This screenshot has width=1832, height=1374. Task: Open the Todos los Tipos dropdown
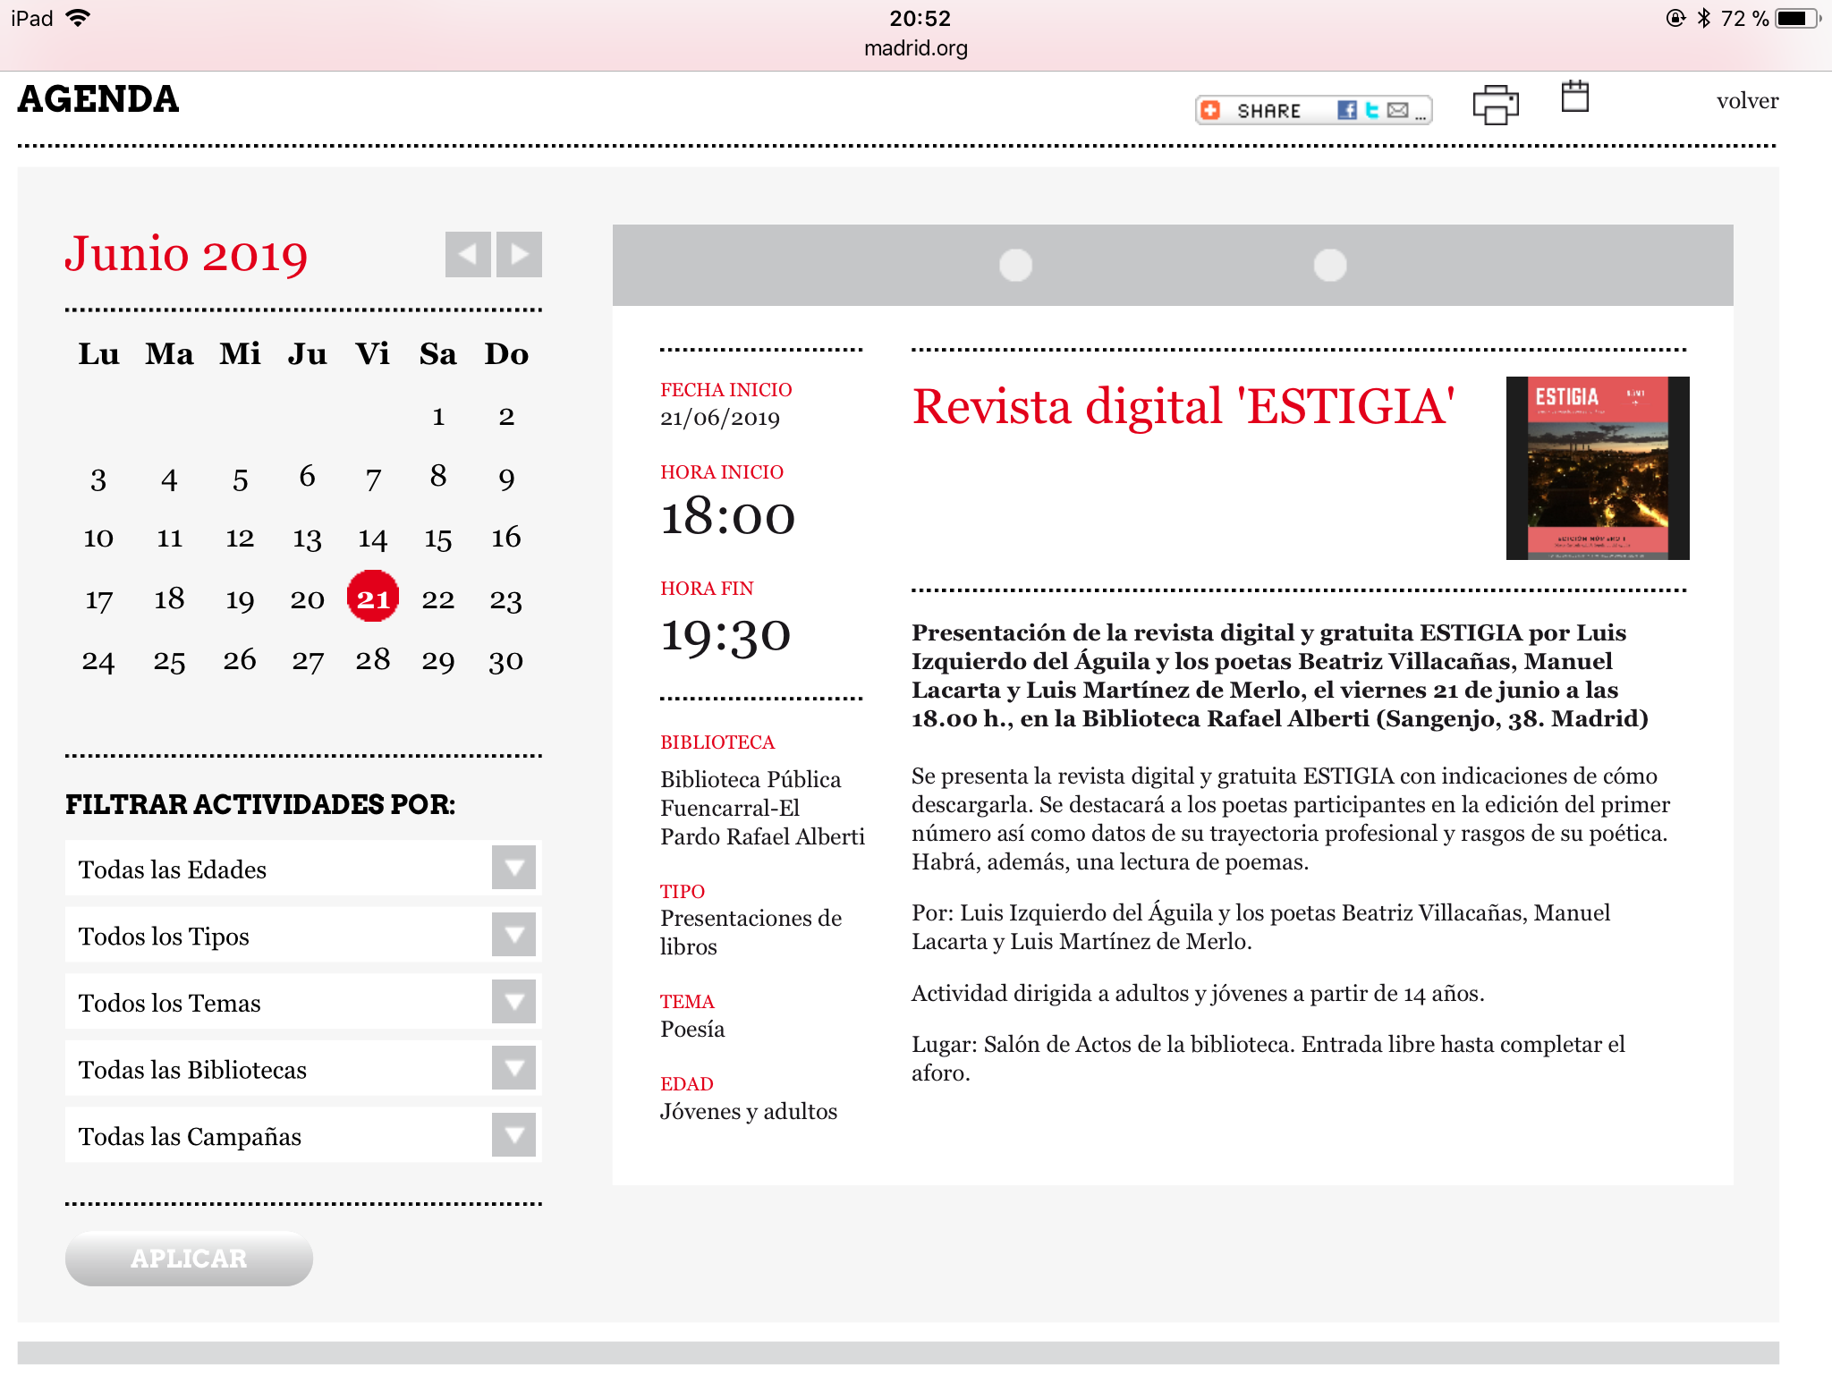point(513,935)
